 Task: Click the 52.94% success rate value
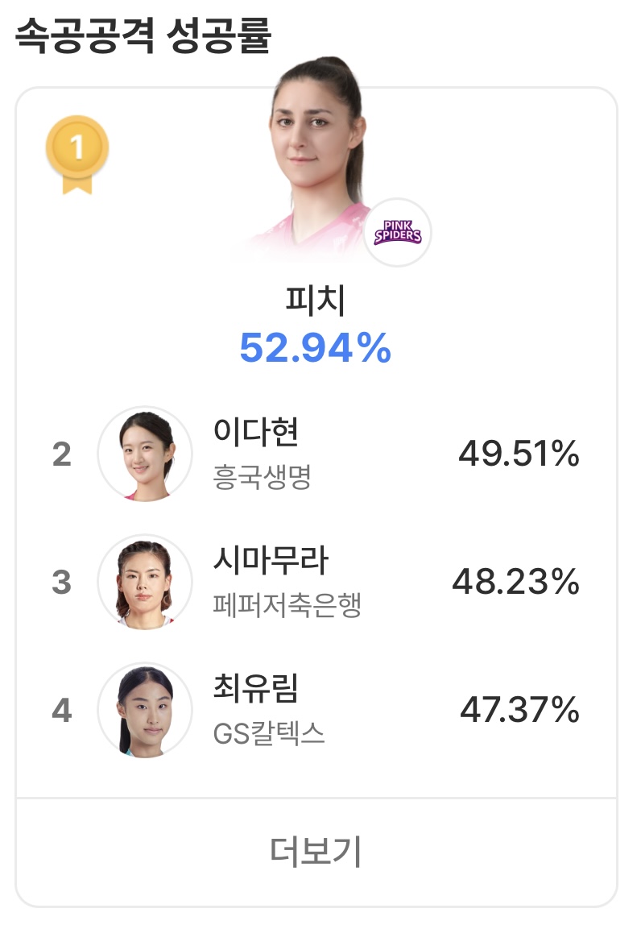tap(316, 348)
